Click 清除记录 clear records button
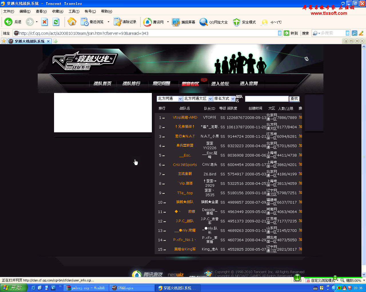The image size is (366, 292). (x=125, y=22)
